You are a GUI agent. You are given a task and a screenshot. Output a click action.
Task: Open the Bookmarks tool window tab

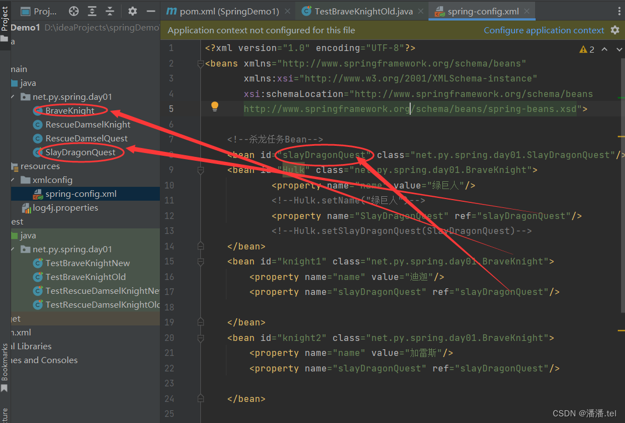click(5, 366)
